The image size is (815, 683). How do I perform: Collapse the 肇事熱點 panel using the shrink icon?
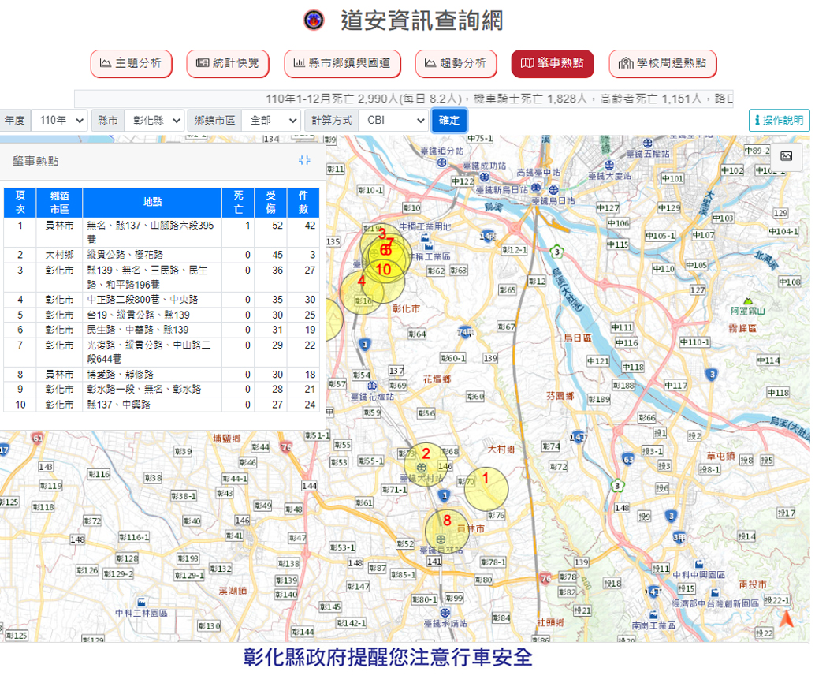pyautogui.click(x=304, y=160)
